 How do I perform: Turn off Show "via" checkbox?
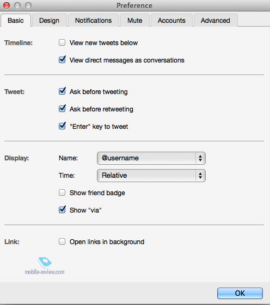(x=62, y=210)
